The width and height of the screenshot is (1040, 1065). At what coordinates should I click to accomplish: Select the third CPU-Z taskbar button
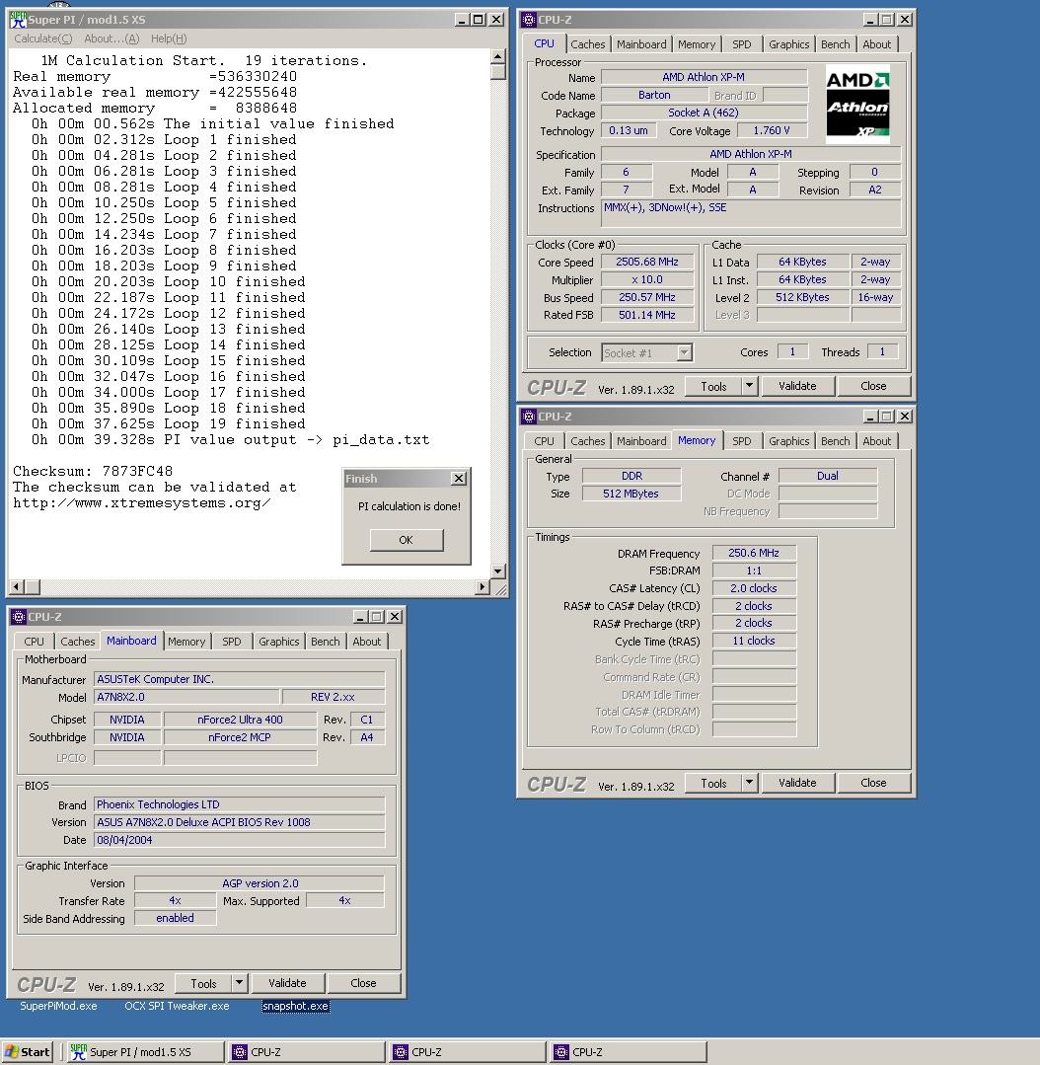tap(628, 1052)
